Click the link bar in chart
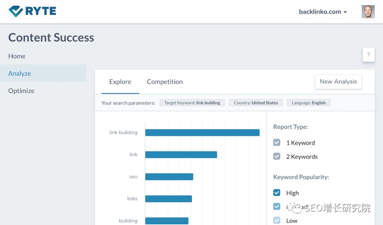Viewport: 383px width, 225px height. pyautogui.click(x=181, y=155)
